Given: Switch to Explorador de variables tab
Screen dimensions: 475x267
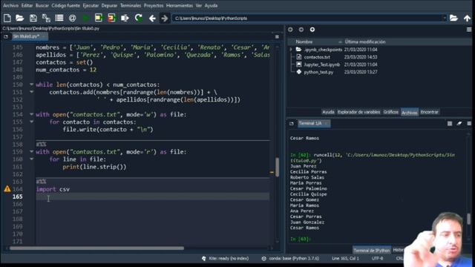Looking at the screenshot, I should pos(358,112).
